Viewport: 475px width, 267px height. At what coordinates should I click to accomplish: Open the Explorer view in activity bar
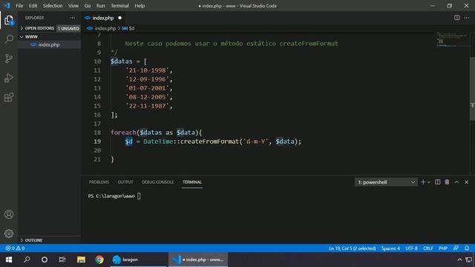coord(9,20)
